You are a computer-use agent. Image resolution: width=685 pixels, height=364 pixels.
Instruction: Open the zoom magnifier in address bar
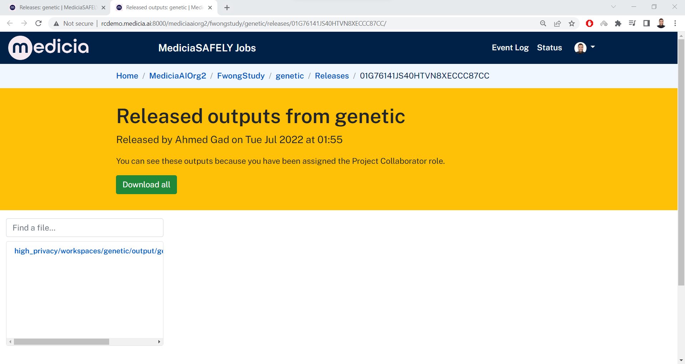[x=543, y=24]
